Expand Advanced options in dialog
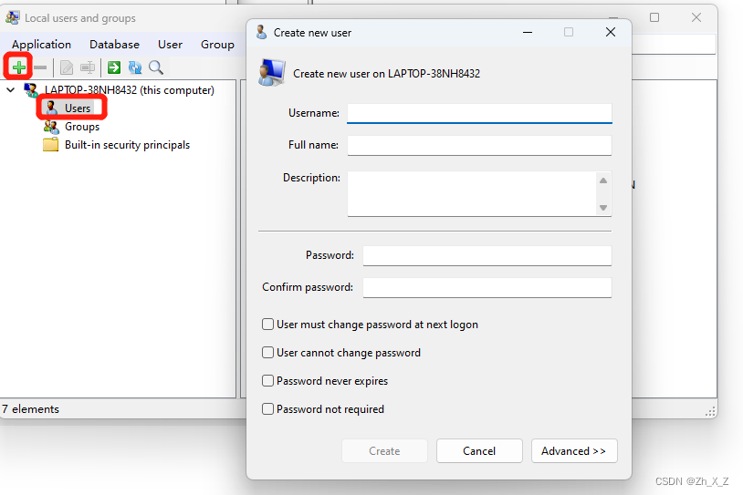Screen dimensions: 743x495 click(573, 451)
